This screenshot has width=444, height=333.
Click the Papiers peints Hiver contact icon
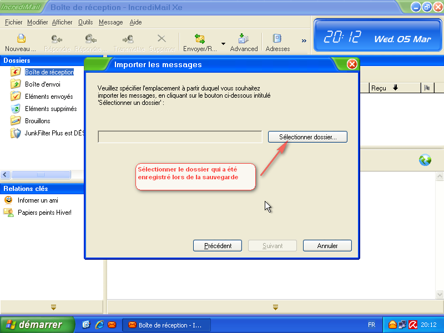pyautogui.click(x=8, y=213)
